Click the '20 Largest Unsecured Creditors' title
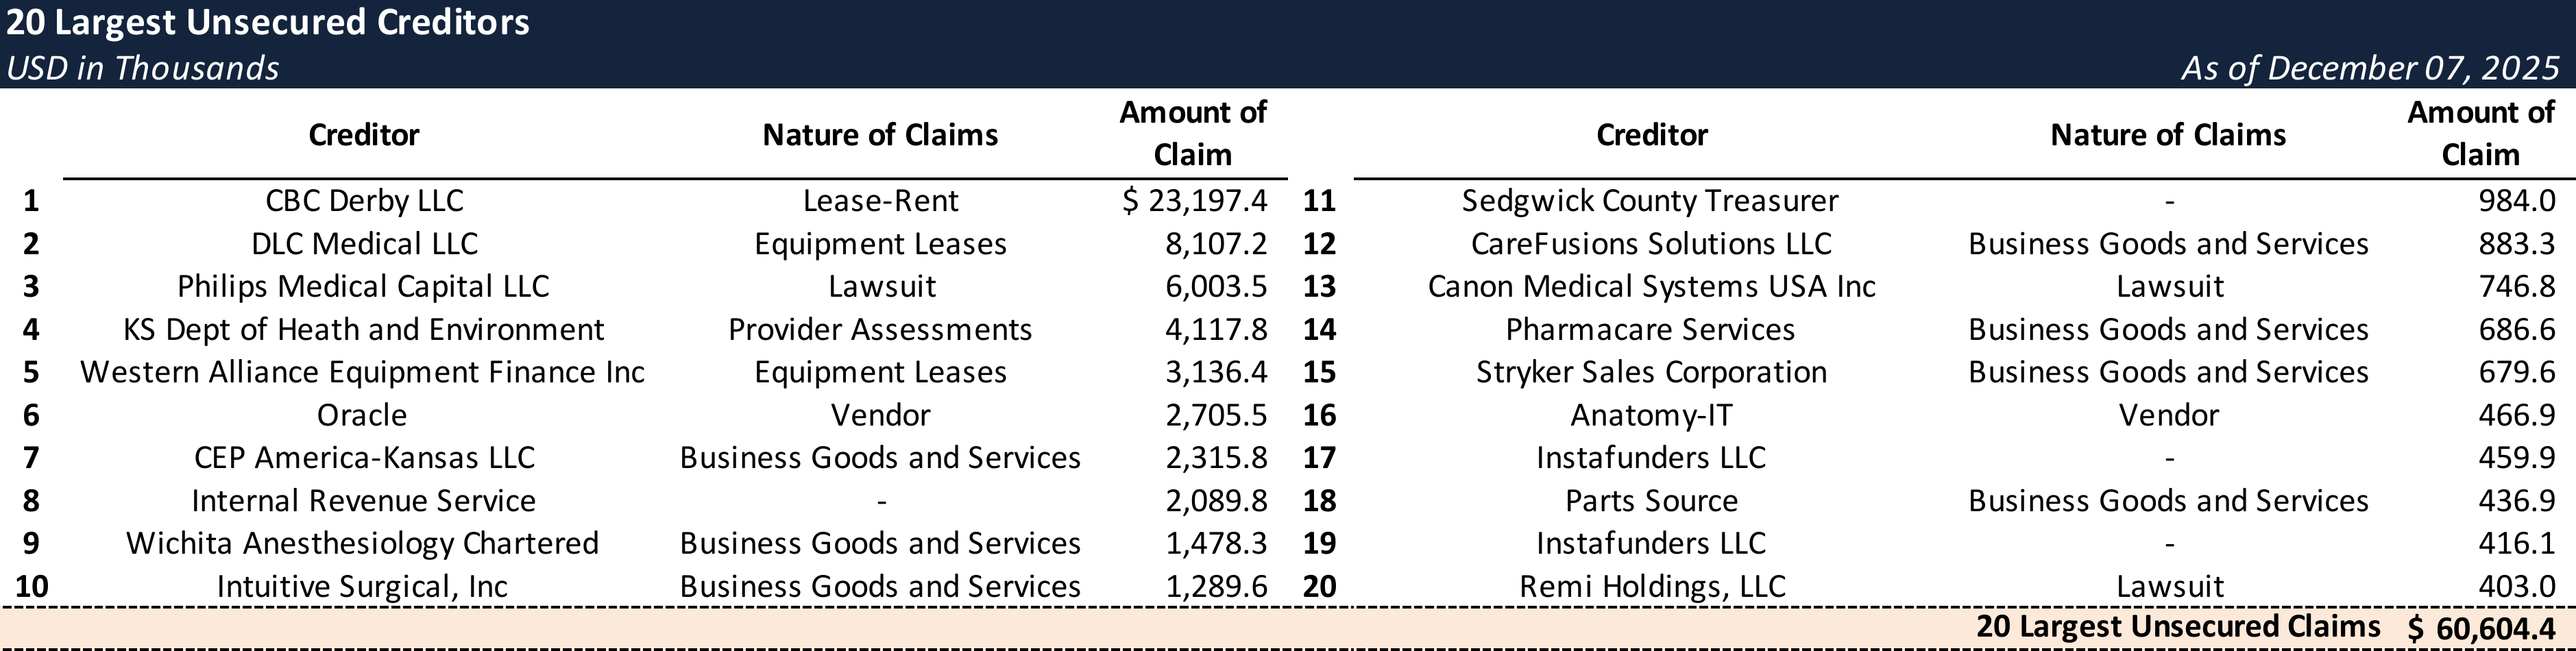Image resolution: width=2576 pixels, height=651 pixels. click(x=268, y=22)
